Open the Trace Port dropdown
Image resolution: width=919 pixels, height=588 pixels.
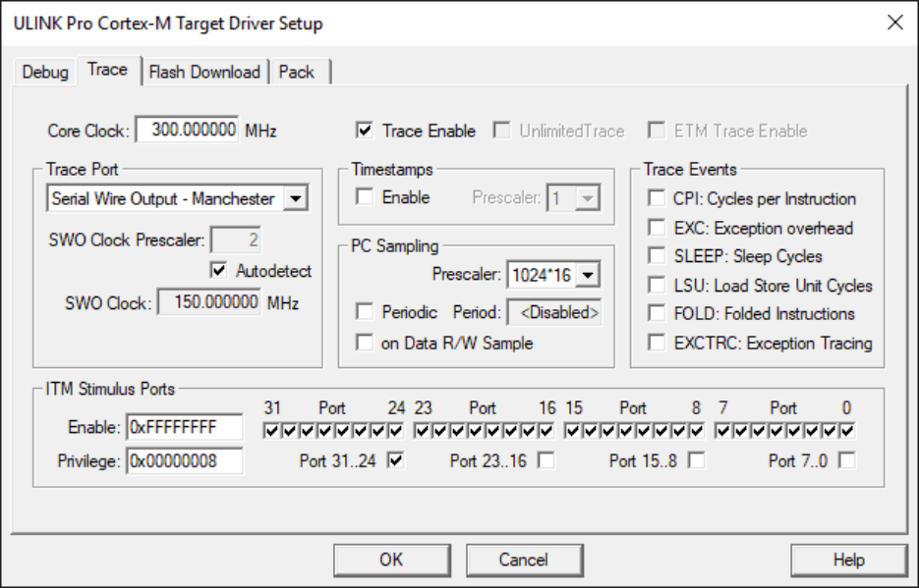[296, 199]
